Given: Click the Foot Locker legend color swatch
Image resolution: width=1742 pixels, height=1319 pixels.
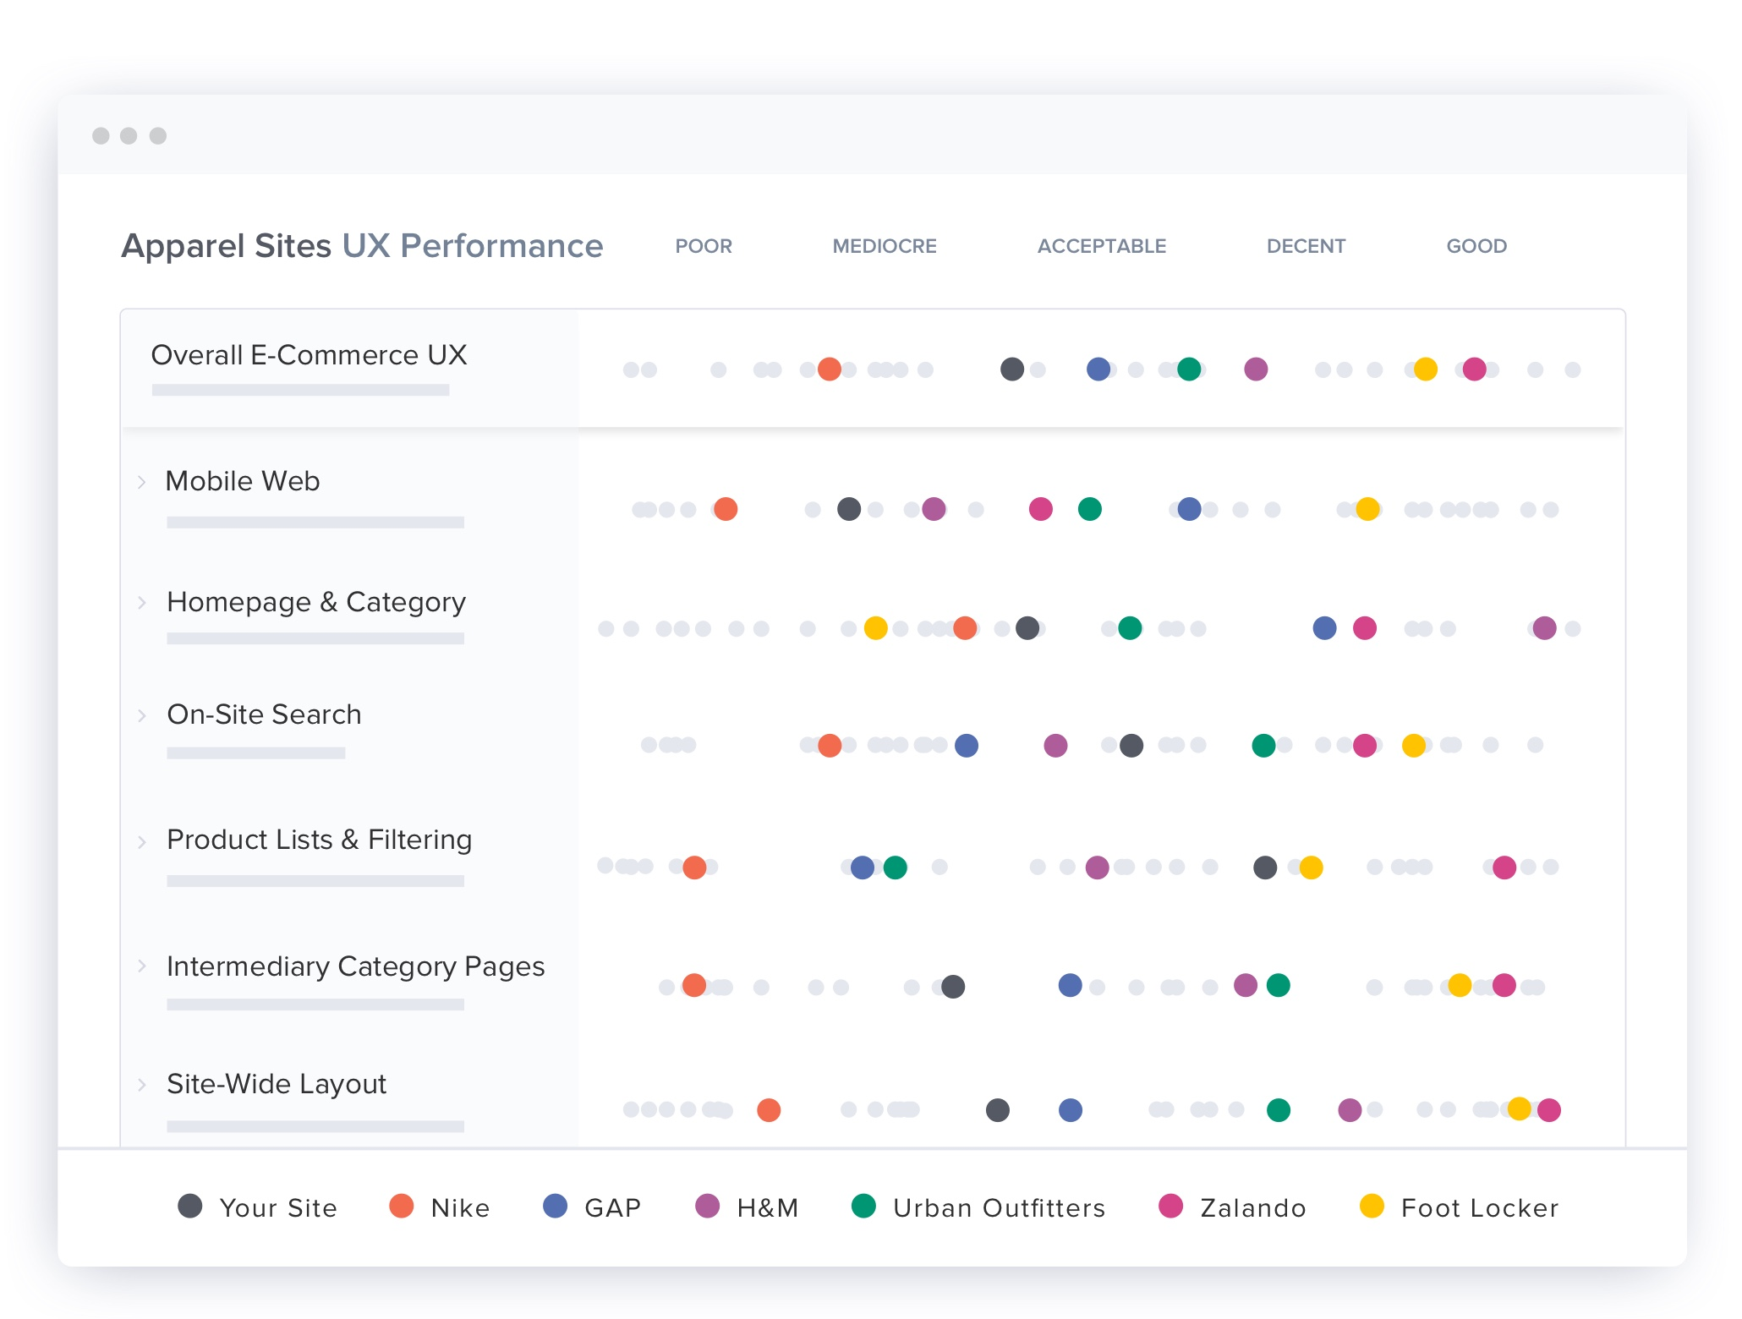Looking at the screenshot, I should [1372, 1207].
